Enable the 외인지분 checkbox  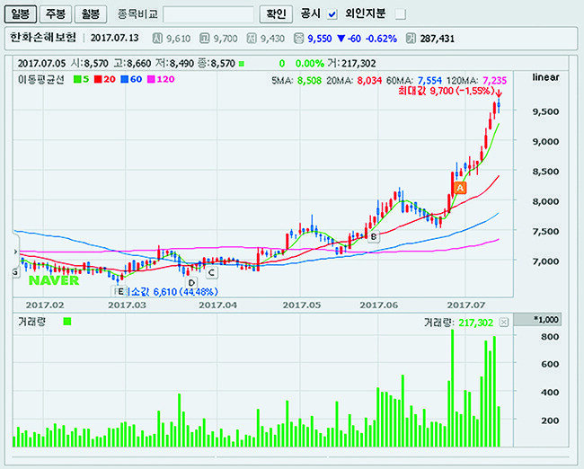point(401,14)
